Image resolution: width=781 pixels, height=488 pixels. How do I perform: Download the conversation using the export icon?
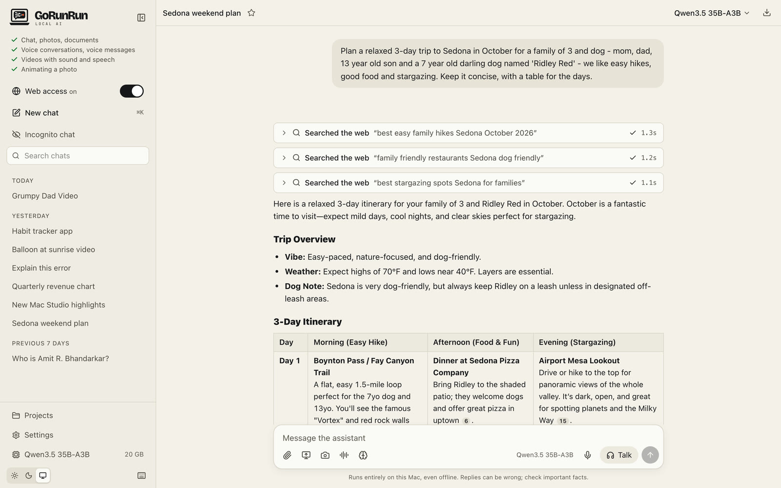tap(767, 13)
